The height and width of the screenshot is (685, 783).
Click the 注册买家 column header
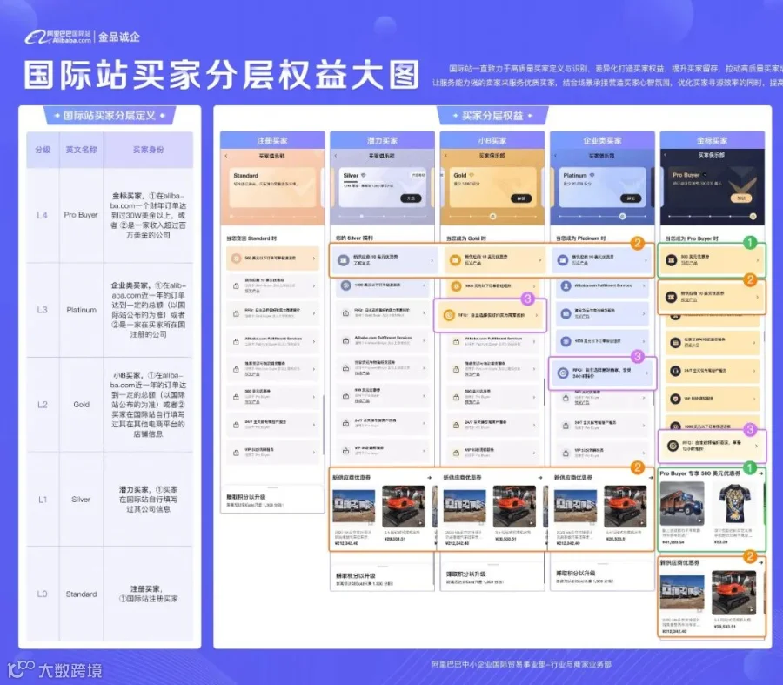point(272,140)
